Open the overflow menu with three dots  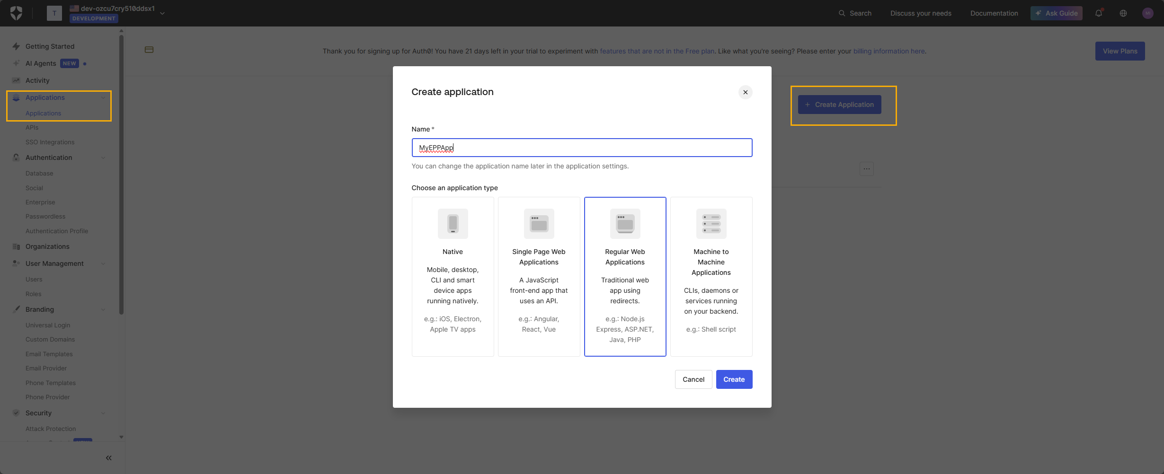(866, 168)
